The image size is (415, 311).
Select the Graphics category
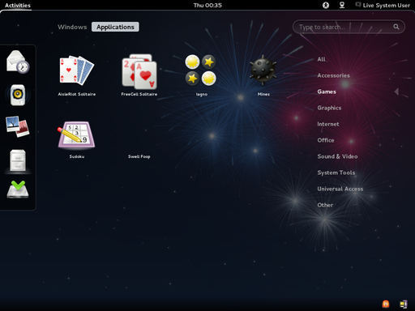329,108
